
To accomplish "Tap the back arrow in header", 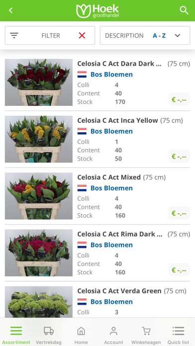I will pos(10,10).
